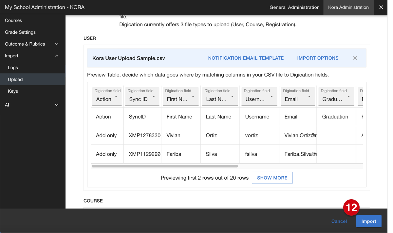Click the COURSE section heading
The width and height of the screenshot is (393, 233).
(93, 201)
